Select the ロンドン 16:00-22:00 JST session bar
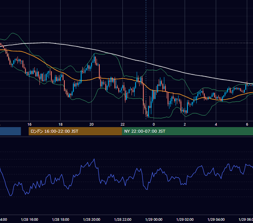253x223 pixels. tap(75, 131)
